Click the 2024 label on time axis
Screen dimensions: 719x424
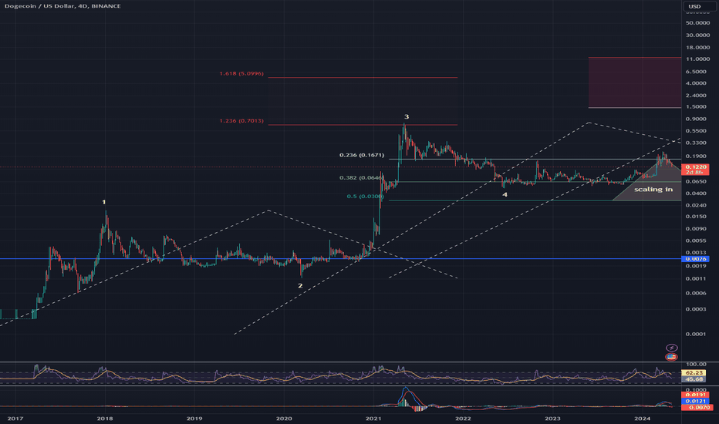click(643, 419)
